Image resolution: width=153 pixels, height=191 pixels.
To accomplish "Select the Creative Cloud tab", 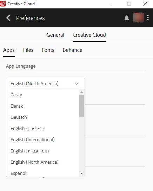I will click(x=89, y=35).
